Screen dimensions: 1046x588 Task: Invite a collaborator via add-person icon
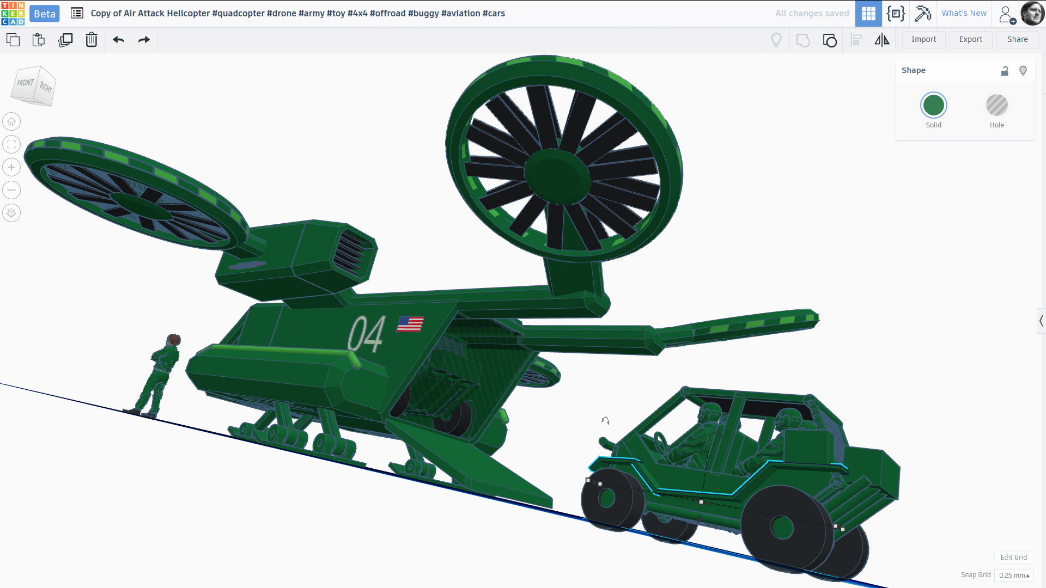(x=1007, y=14)
